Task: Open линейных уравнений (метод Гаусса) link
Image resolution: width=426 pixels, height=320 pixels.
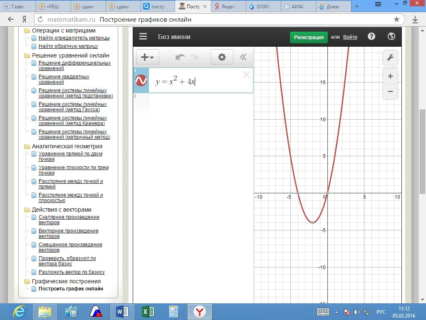Action: point(72,107)
